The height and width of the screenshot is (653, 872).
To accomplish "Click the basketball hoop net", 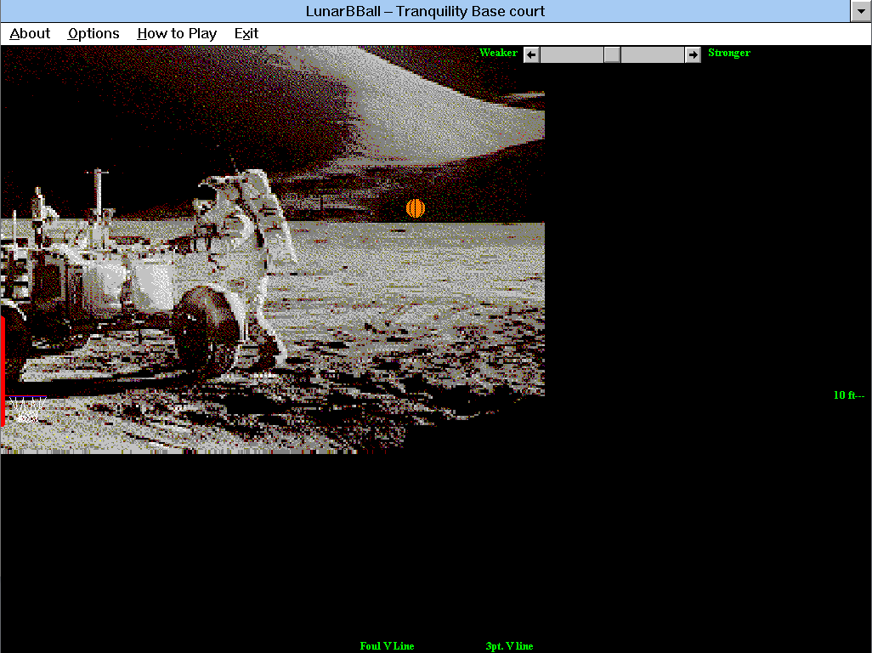I will [26, 410].
